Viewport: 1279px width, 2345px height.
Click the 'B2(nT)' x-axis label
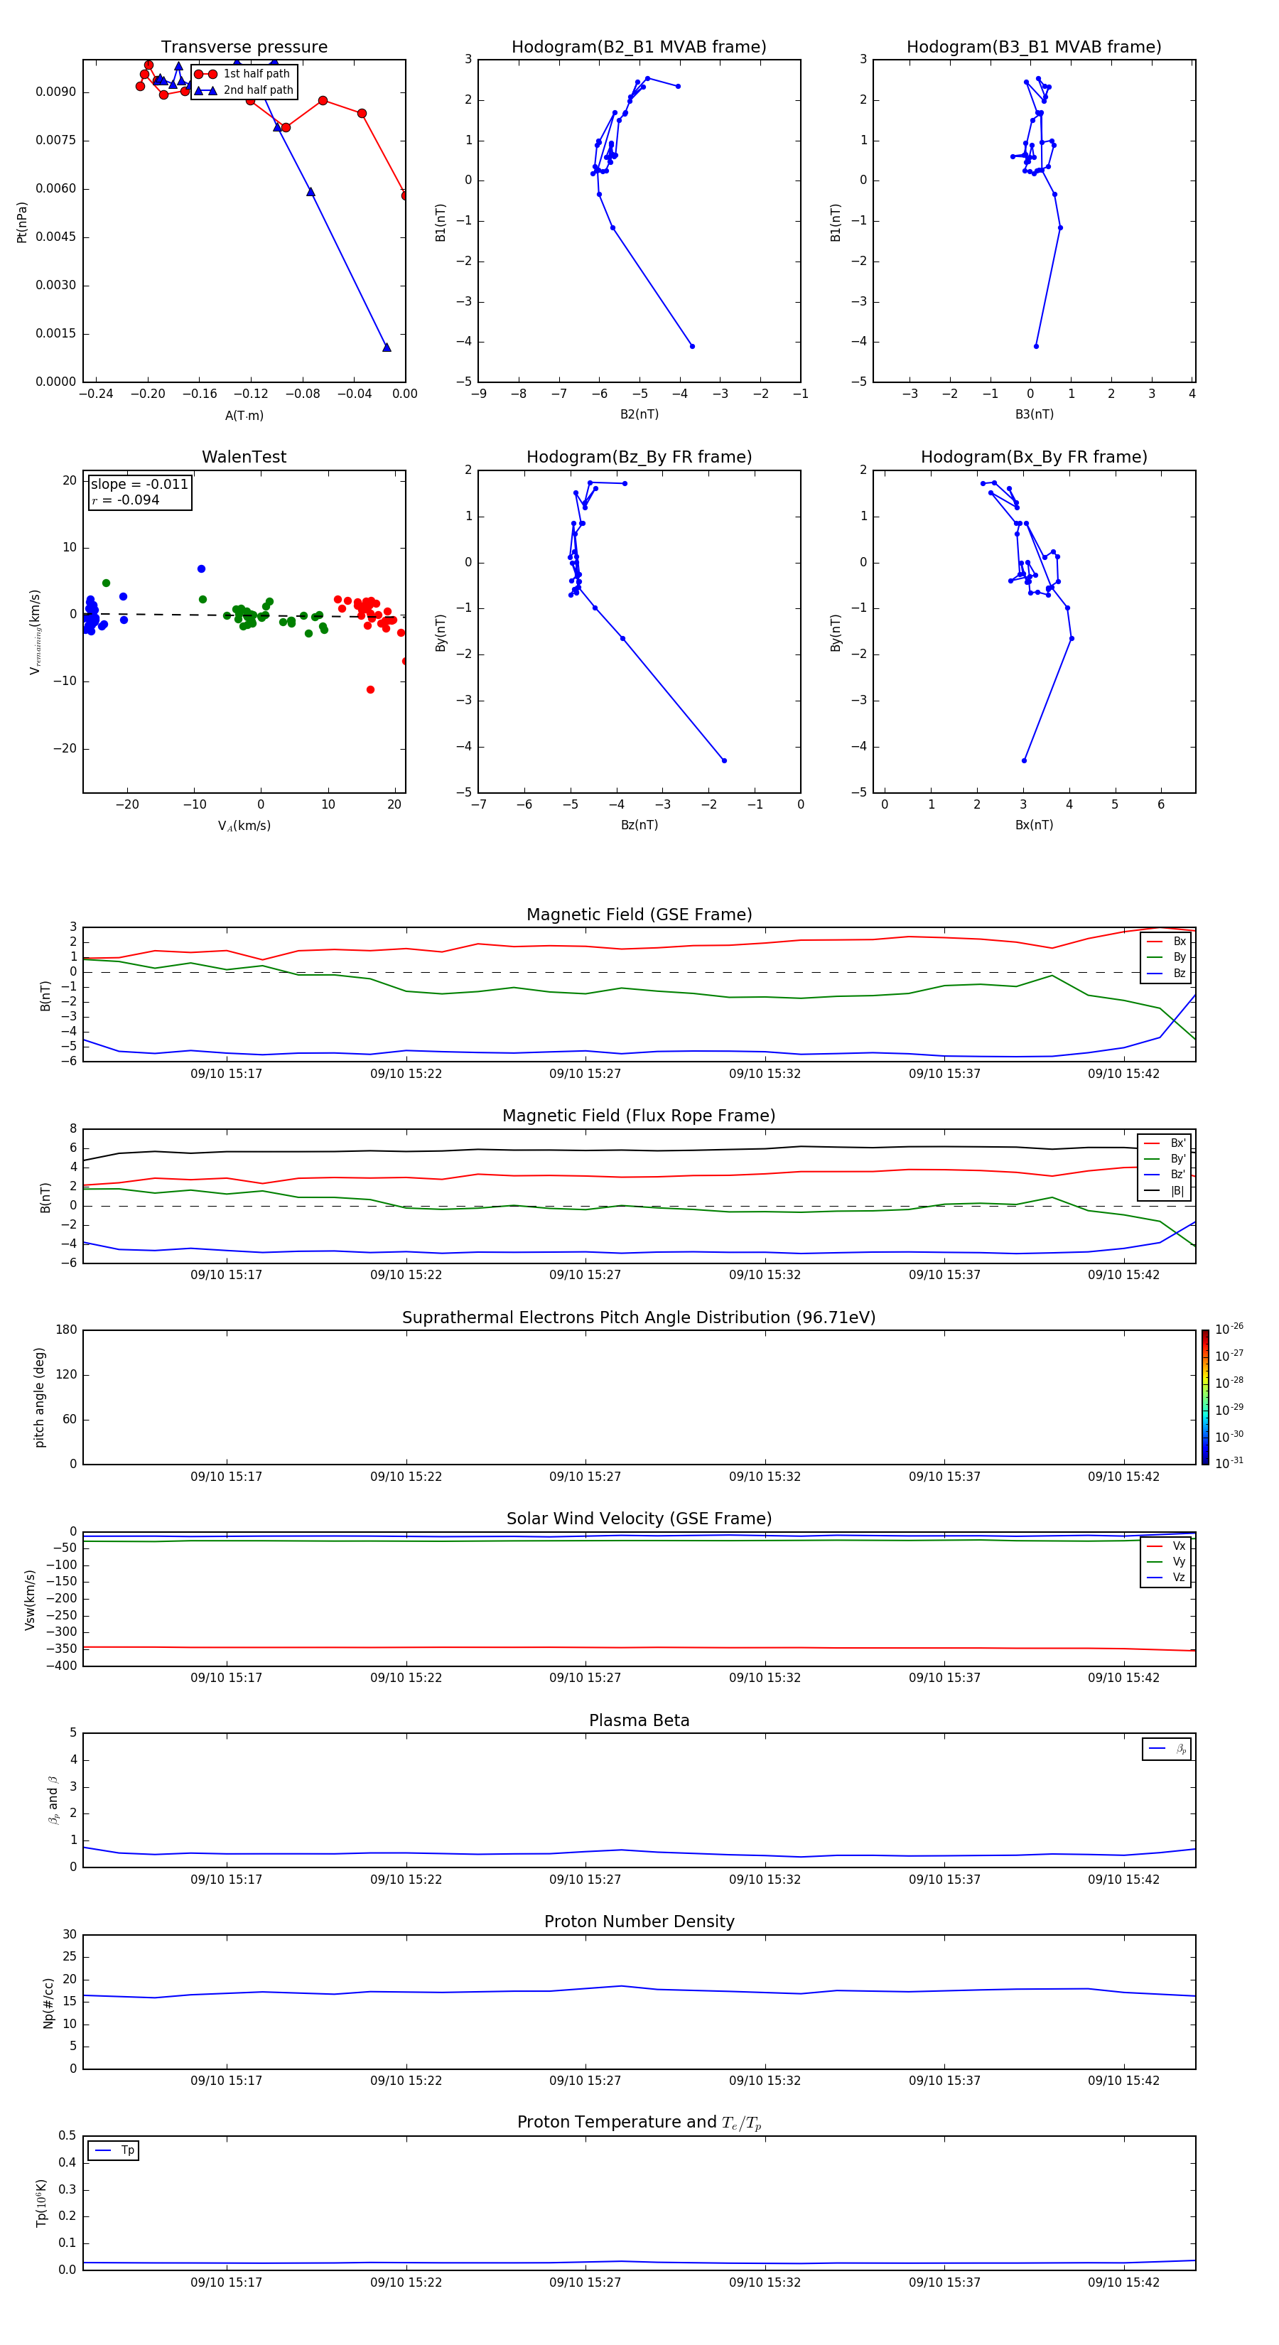click(x=639, y=414)
